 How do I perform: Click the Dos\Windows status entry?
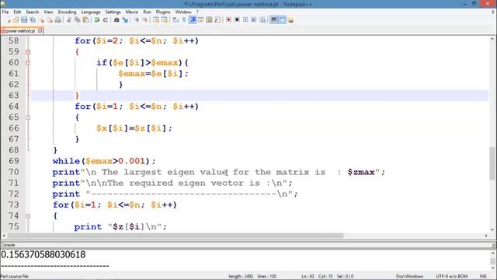pyautogui.click(x=409, y=276)
